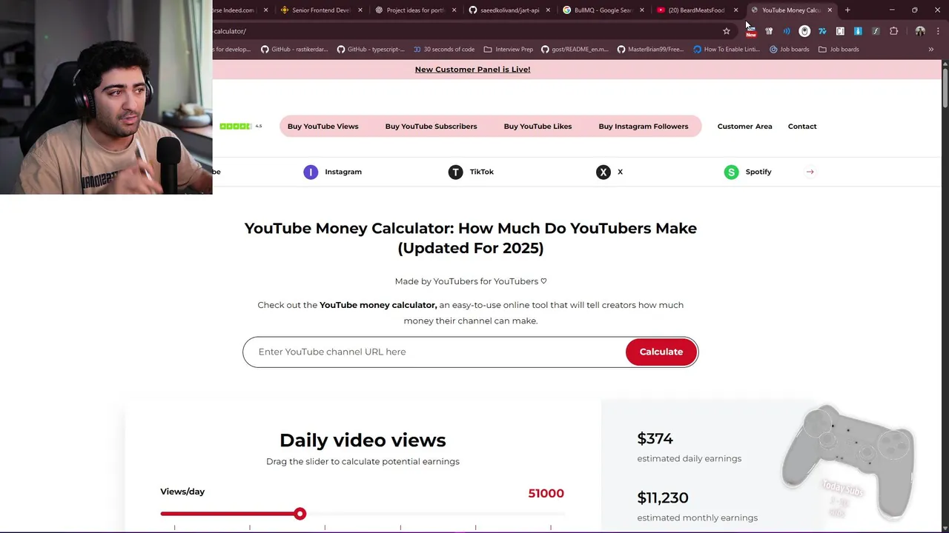The width and height of the screenshot is (949, 533).
Task: Open the Contact page
Action: (802, 127)
